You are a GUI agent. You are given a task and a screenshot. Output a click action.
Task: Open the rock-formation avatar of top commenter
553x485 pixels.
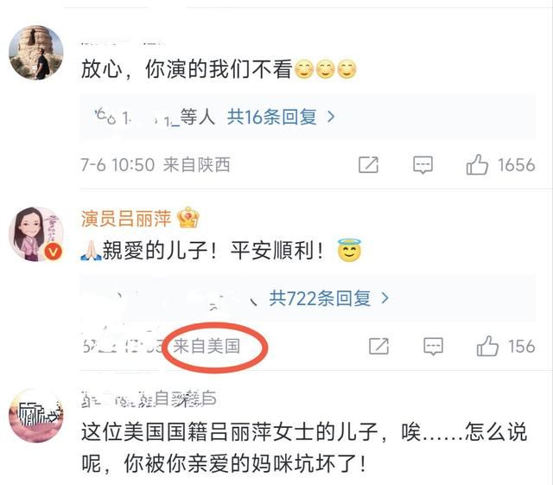point(36,53)
